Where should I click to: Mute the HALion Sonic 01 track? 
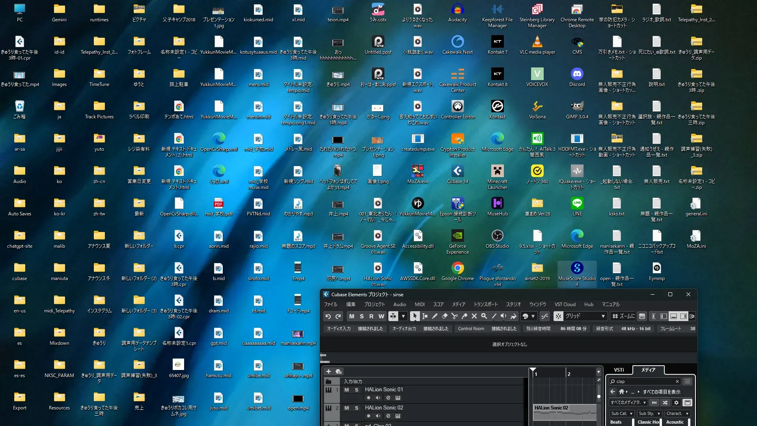(x=347, y=390)
